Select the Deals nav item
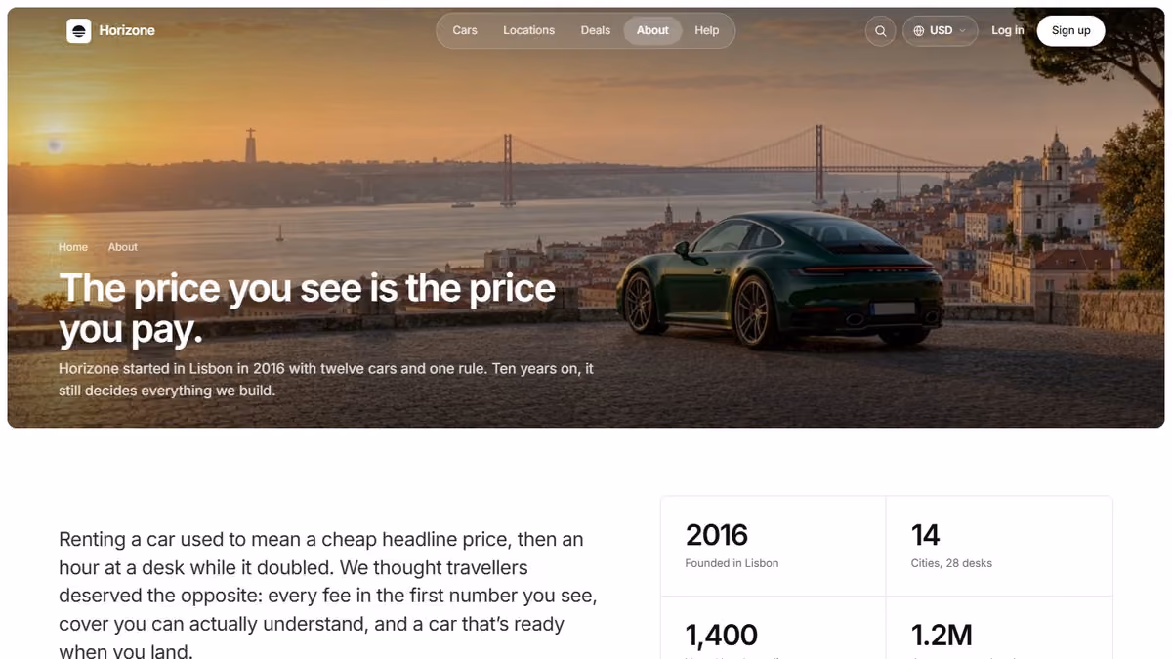The image size is (1172, 659). pos(596,30)
